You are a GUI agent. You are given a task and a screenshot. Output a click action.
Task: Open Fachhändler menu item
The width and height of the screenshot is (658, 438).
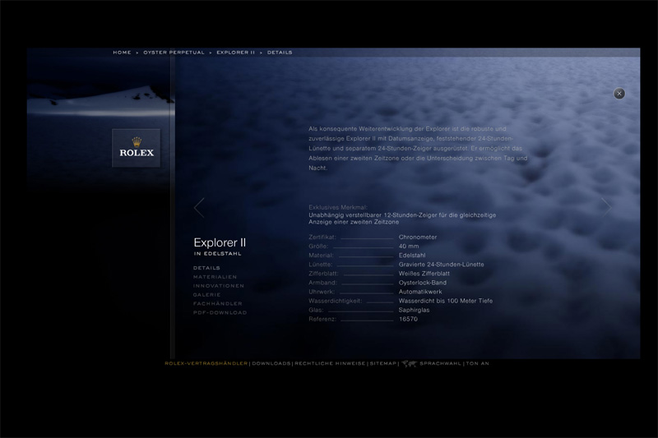point(217,303)
